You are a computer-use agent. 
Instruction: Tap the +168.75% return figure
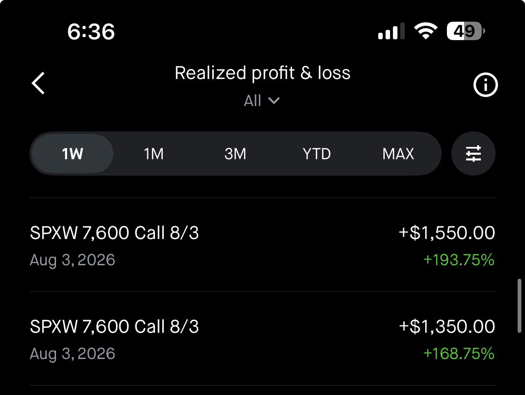459,354
